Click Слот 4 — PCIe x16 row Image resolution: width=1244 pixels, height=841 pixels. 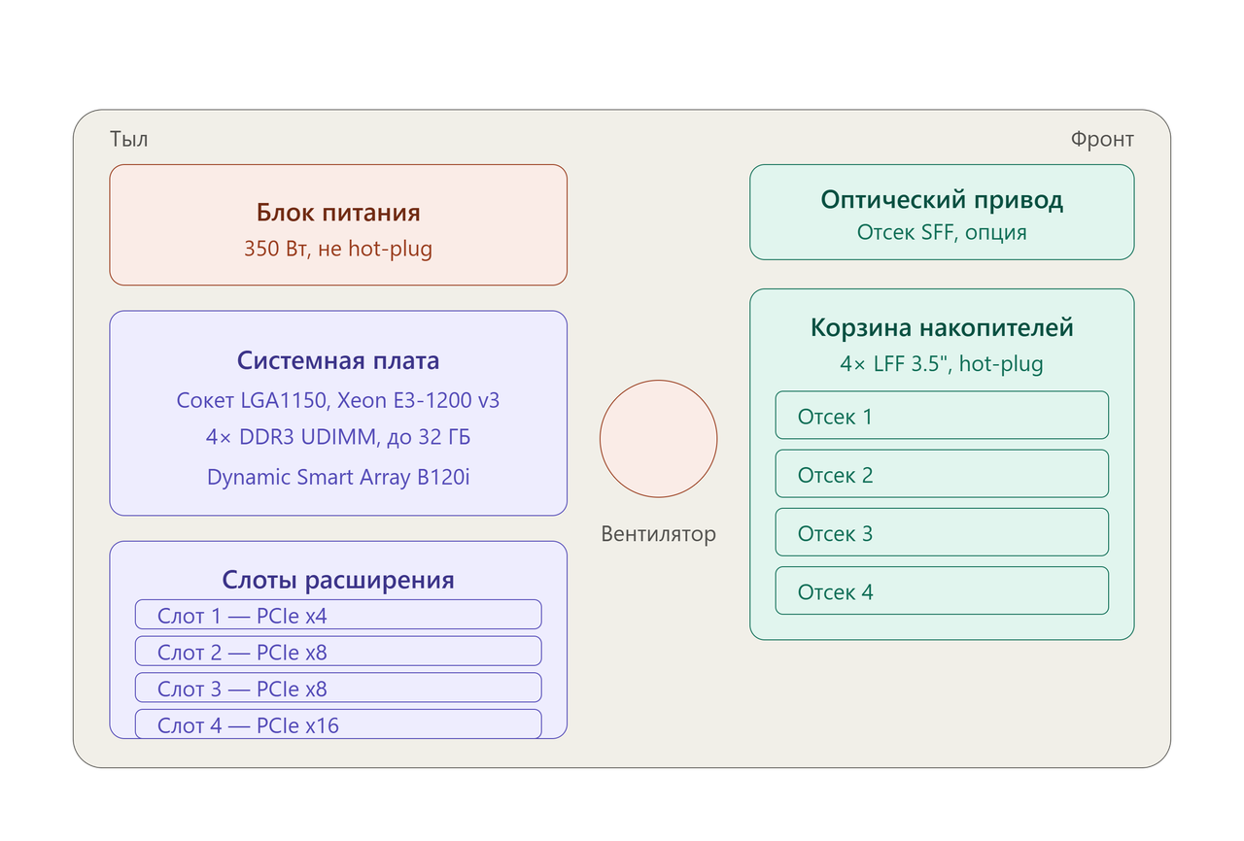point(338,724)
